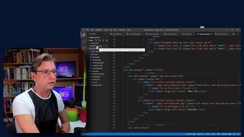Open the Selection menu
Image resolution: width=244 pixels, height=137 pixels.
(x=99, y=30)
